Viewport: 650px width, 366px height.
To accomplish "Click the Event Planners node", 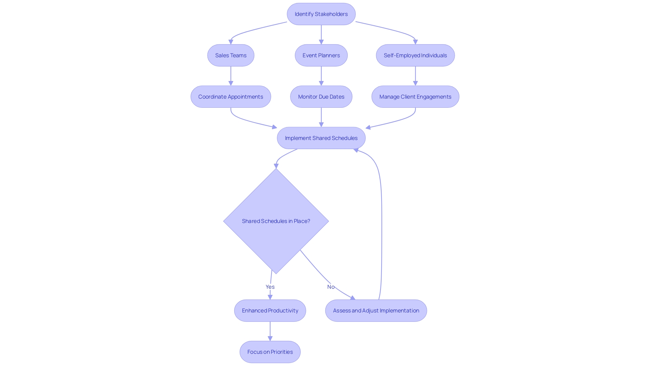I will pos(321,55).
